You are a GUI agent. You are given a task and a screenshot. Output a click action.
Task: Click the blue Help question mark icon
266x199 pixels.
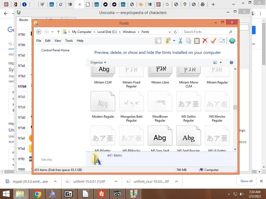click(231, 62)
